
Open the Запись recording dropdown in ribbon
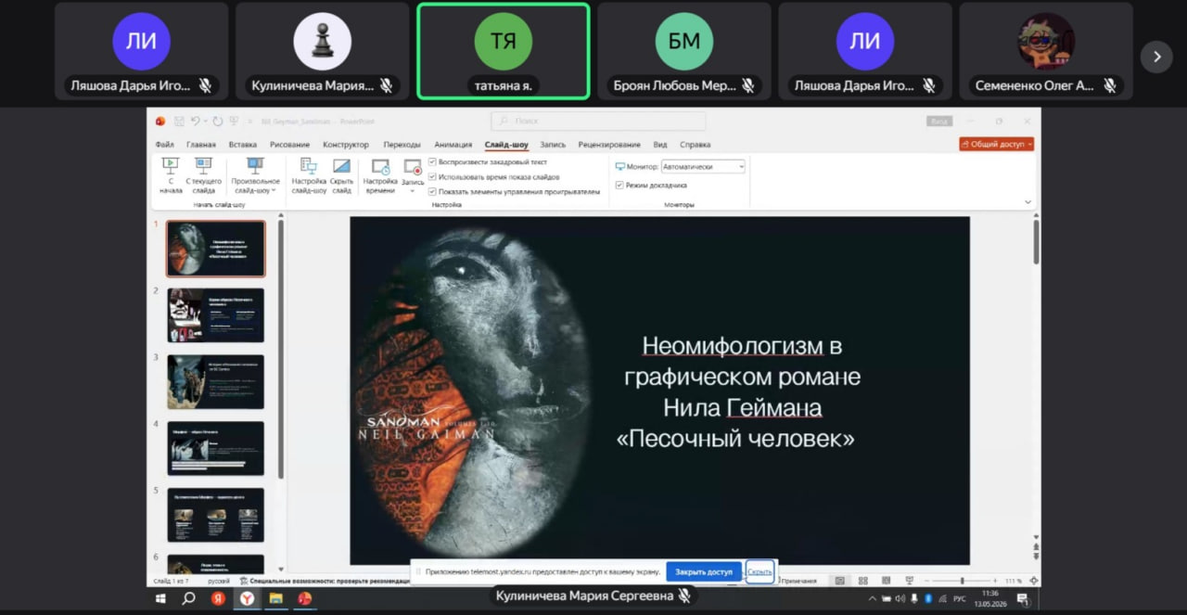coord(413,176)
